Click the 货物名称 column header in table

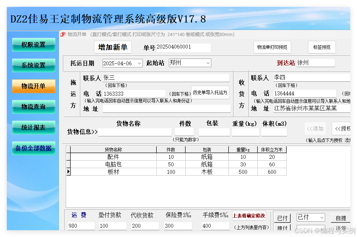pyautogui.click(x=114, y=150)
